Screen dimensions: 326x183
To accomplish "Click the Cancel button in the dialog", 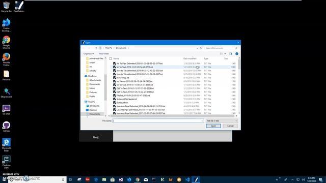I will [x=230, y=126].
